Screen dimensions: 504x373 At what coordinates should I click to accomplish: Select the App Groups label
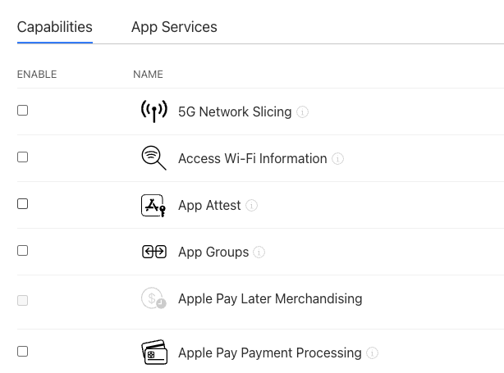pyautogui.click(x=213, y=252)
